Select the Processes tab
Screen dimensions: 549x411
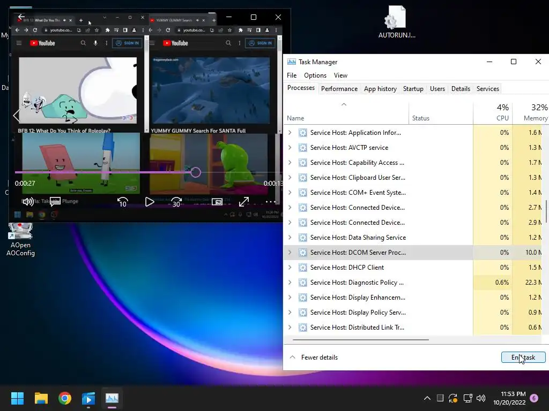[301, 88]
